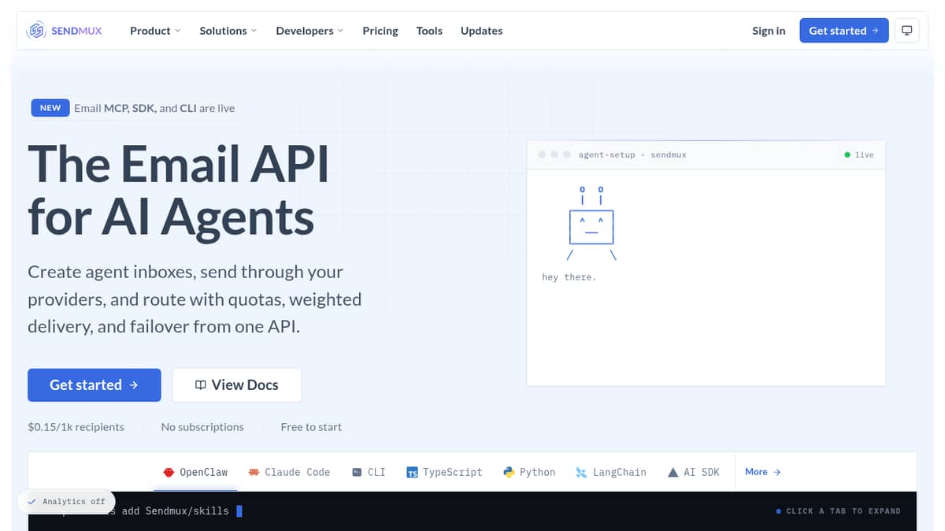
Task: Click the header Get started button
Action: pos(844,31)
